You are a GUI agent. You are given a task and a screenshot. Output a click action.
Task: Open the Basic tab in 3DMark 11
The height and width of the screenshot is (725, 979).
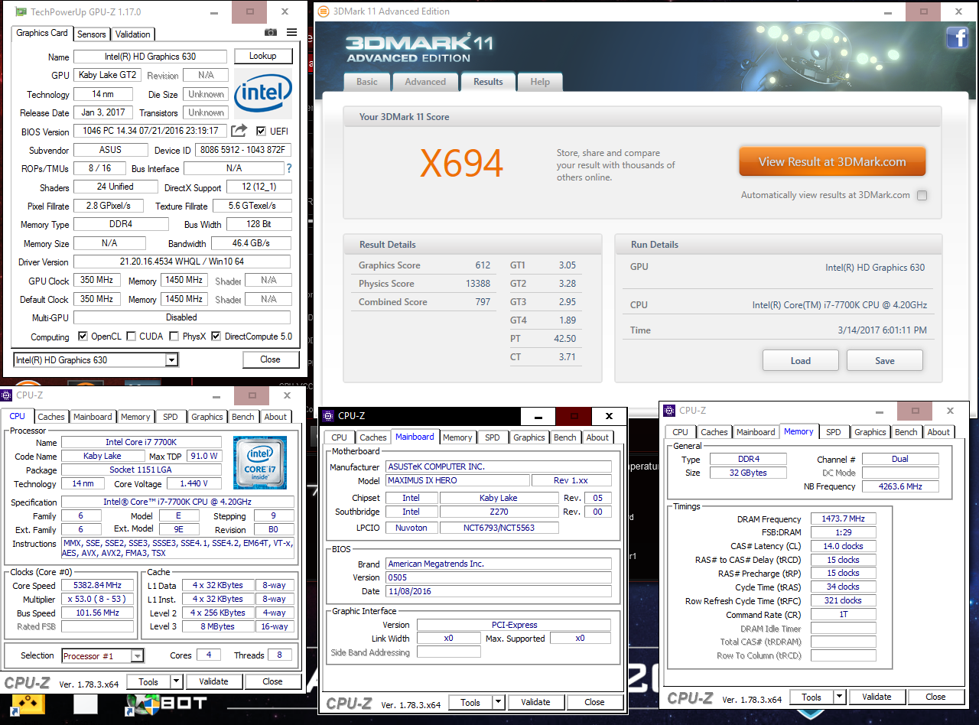367,82
